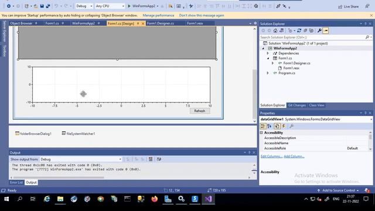Dismiss the yellow performance info bar
This screenshot has width=375, height=211.
click(x=371, y=15)
